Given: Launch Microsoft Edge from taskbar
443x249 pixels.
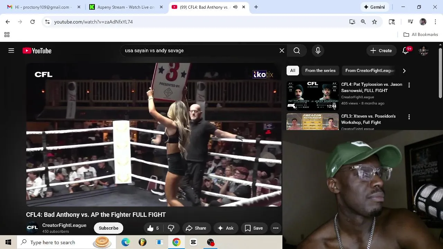Looking at the screenshot, I should 126,242.
